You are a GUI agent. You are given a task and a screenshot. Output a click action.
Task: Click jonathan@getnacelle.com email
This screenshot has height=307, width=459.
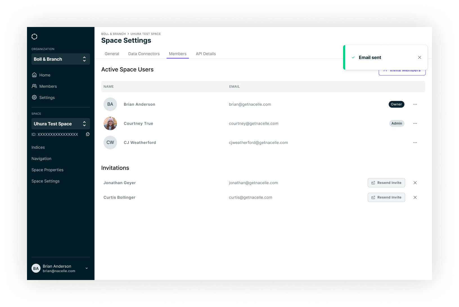253,183
